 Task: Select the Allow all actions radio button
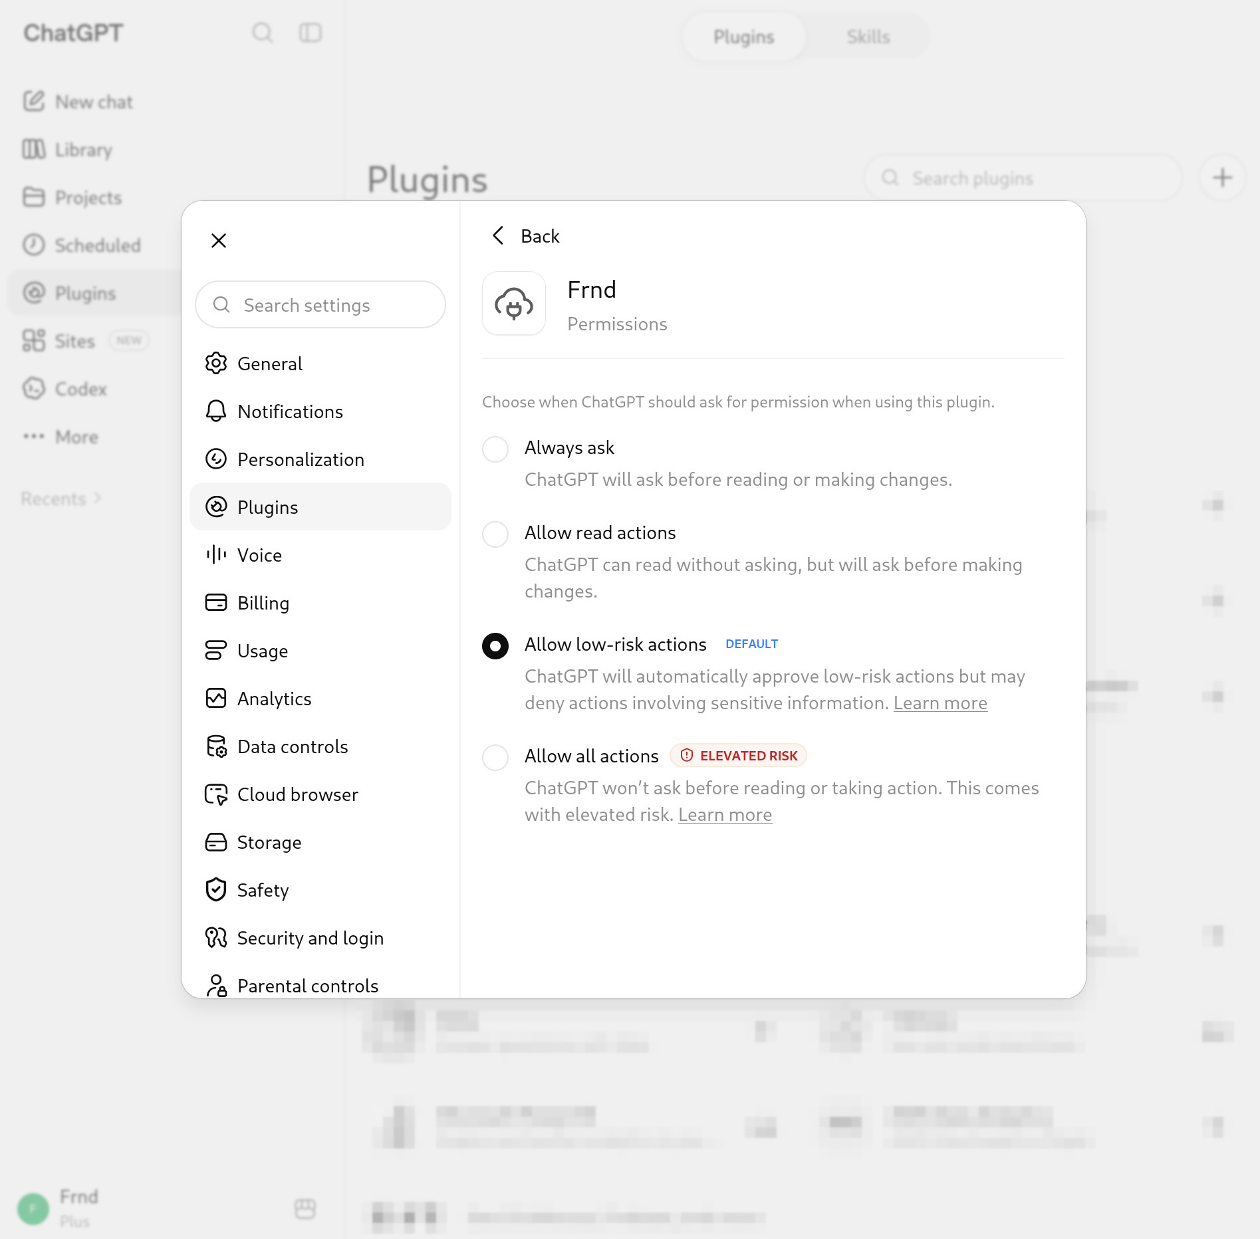(495, 758)
